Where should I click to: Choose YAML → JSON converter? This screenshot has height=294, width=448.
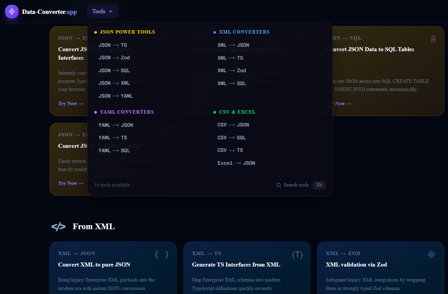pos(116,125)
